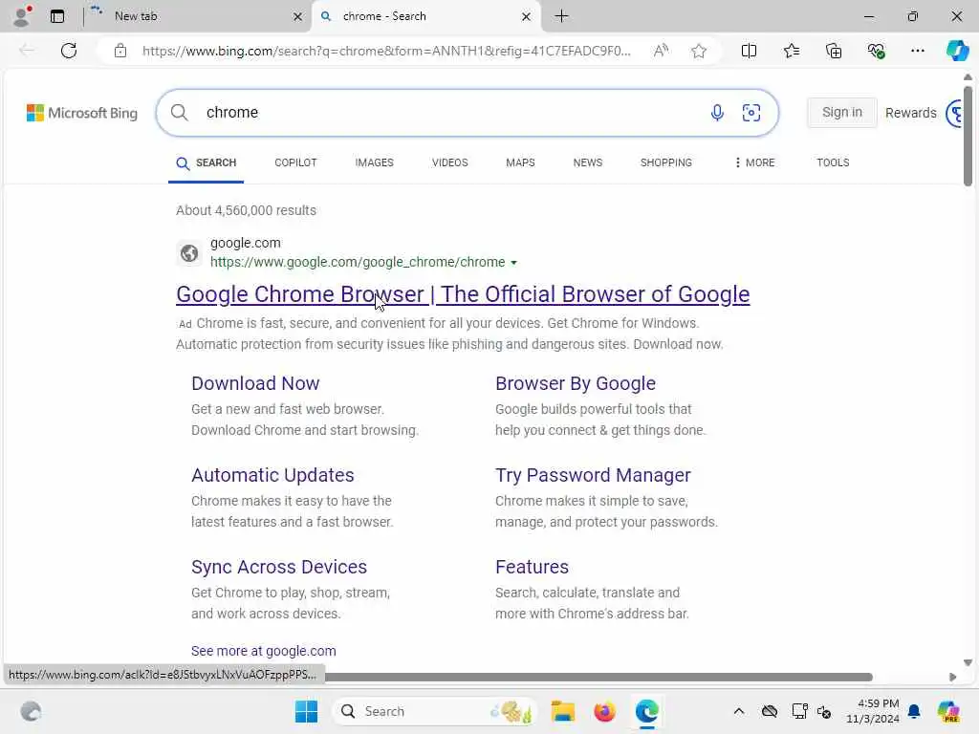Screen dimensions: 979x734
Task: Open the Windows Start menu
Action: (306, 711)
